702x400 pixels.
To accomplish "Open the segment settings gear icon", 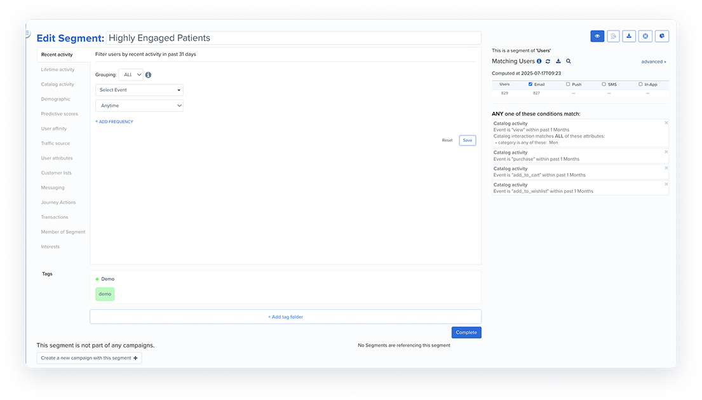I will pyautogui.click(x=645, y=36).
